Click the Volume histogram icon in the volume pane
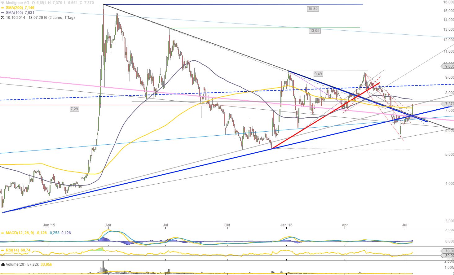 click(x=3, y=264)
